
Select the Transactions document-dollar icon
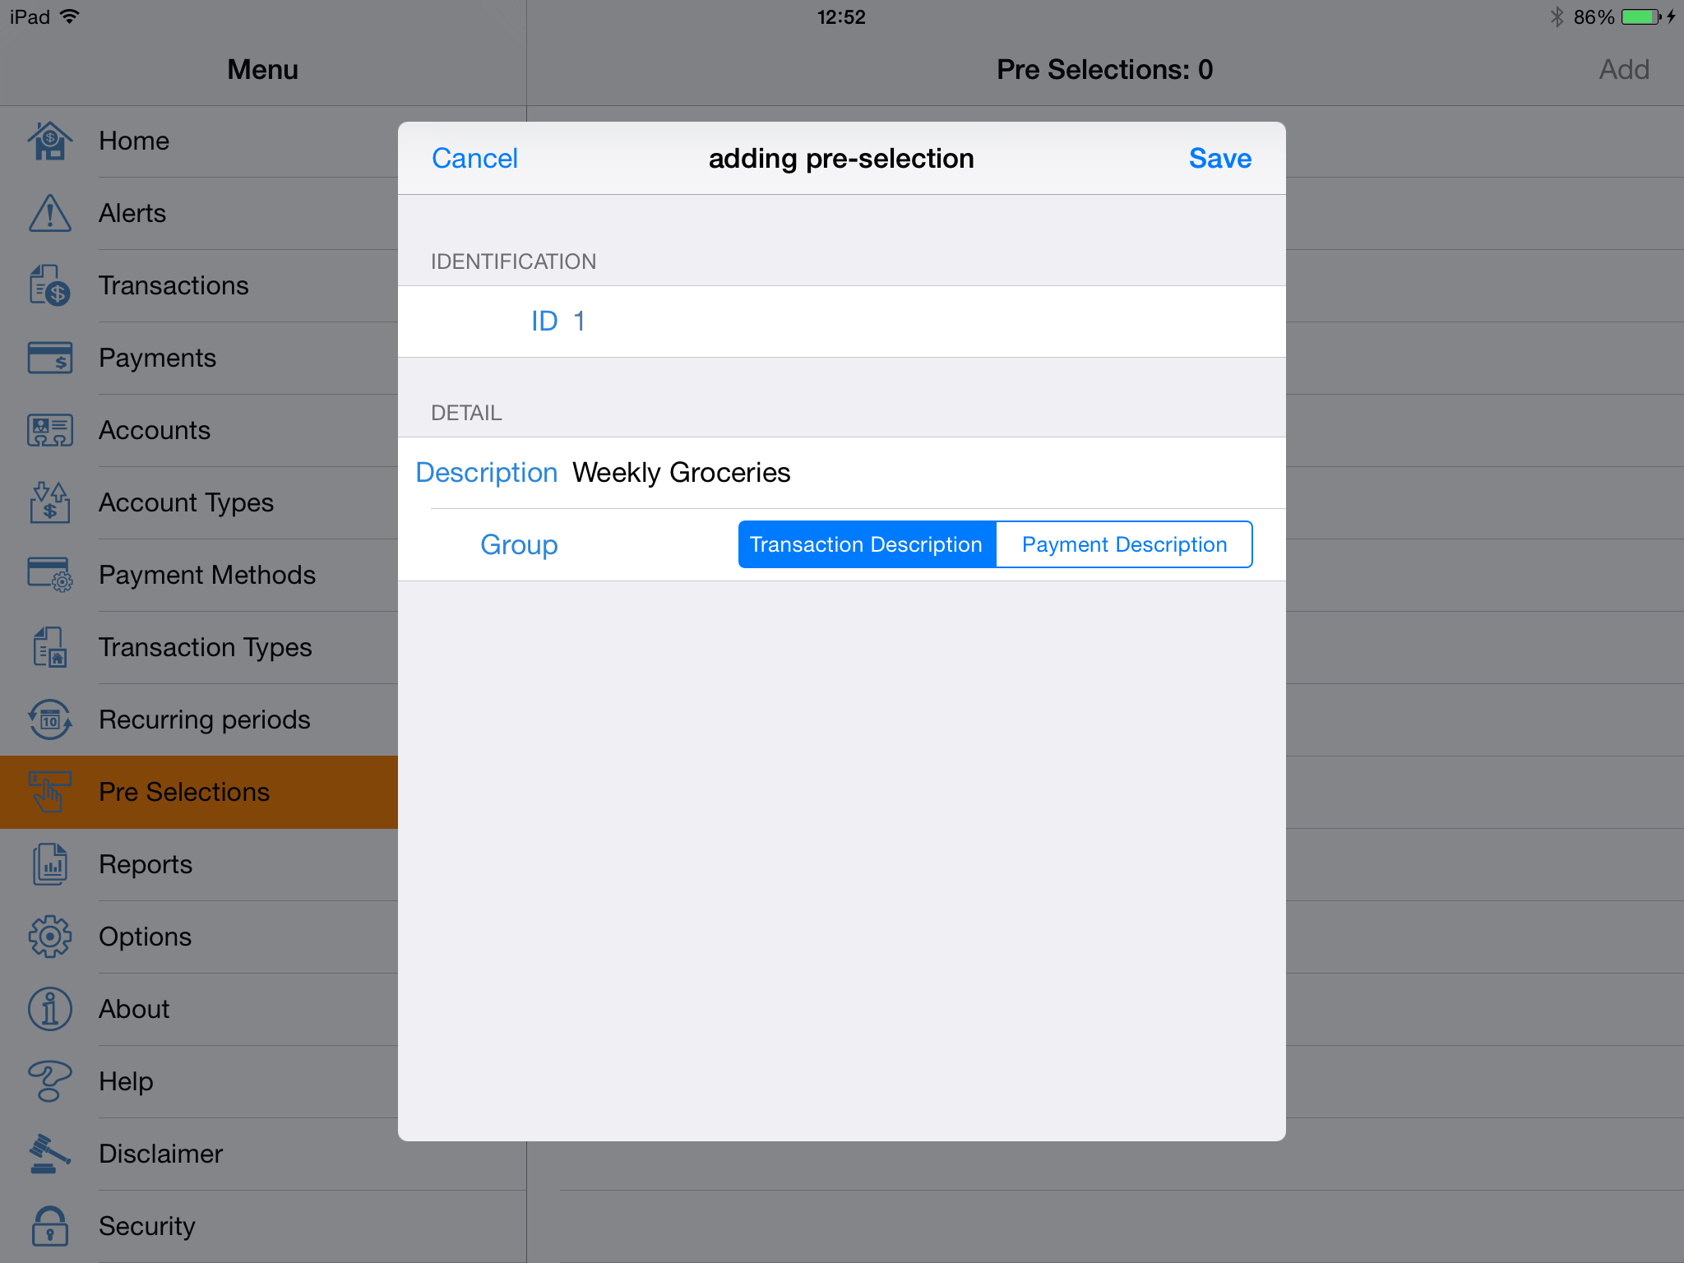pyautogui.click(x=50, y=285)
